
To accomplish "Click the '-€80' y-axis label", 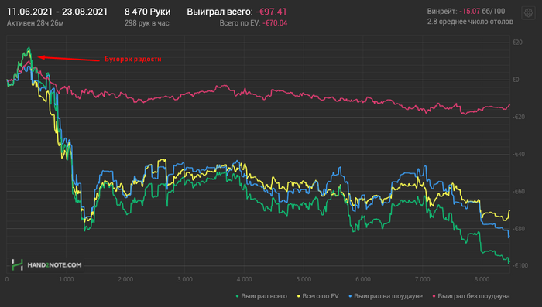I will 519,229.
